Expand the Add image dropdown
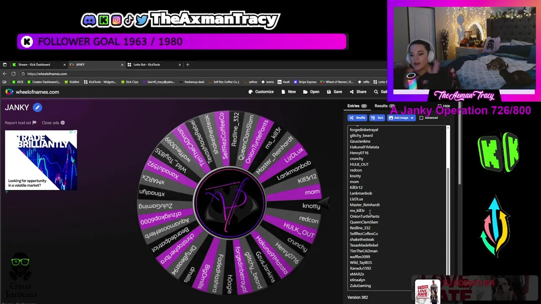This screenshot has height=304, width=541. click(x=412, y=118)
